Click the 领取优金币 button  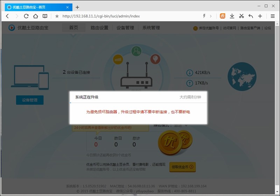tap(182, 167)
